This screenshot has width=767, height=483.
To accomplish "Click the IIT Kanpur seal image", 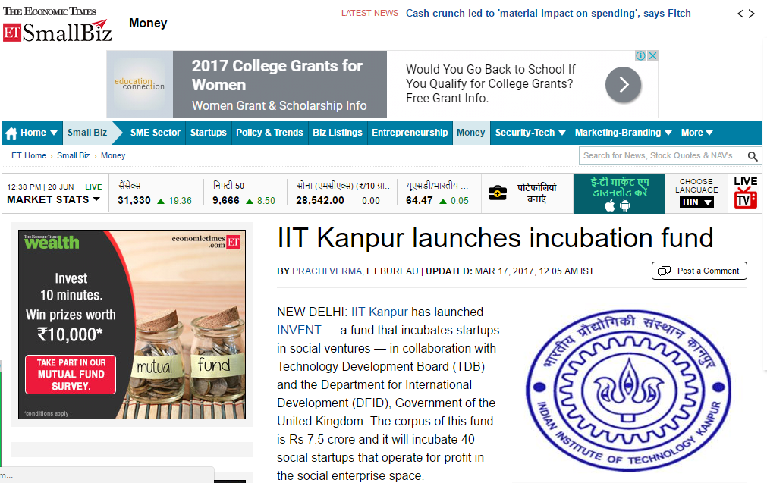I will pyautogui.click(x=628, y=390).
